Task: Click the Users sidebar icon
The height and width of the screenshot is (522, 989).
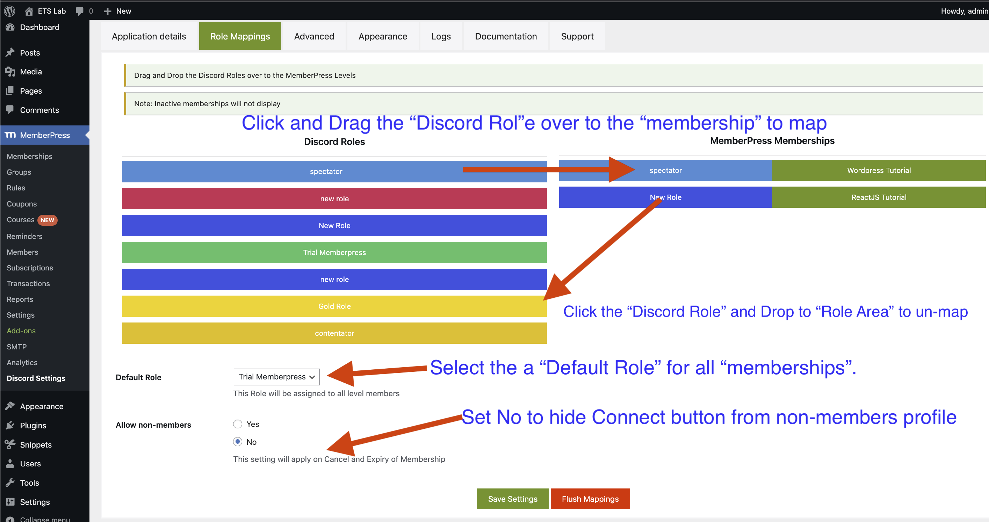Action: 12,463
